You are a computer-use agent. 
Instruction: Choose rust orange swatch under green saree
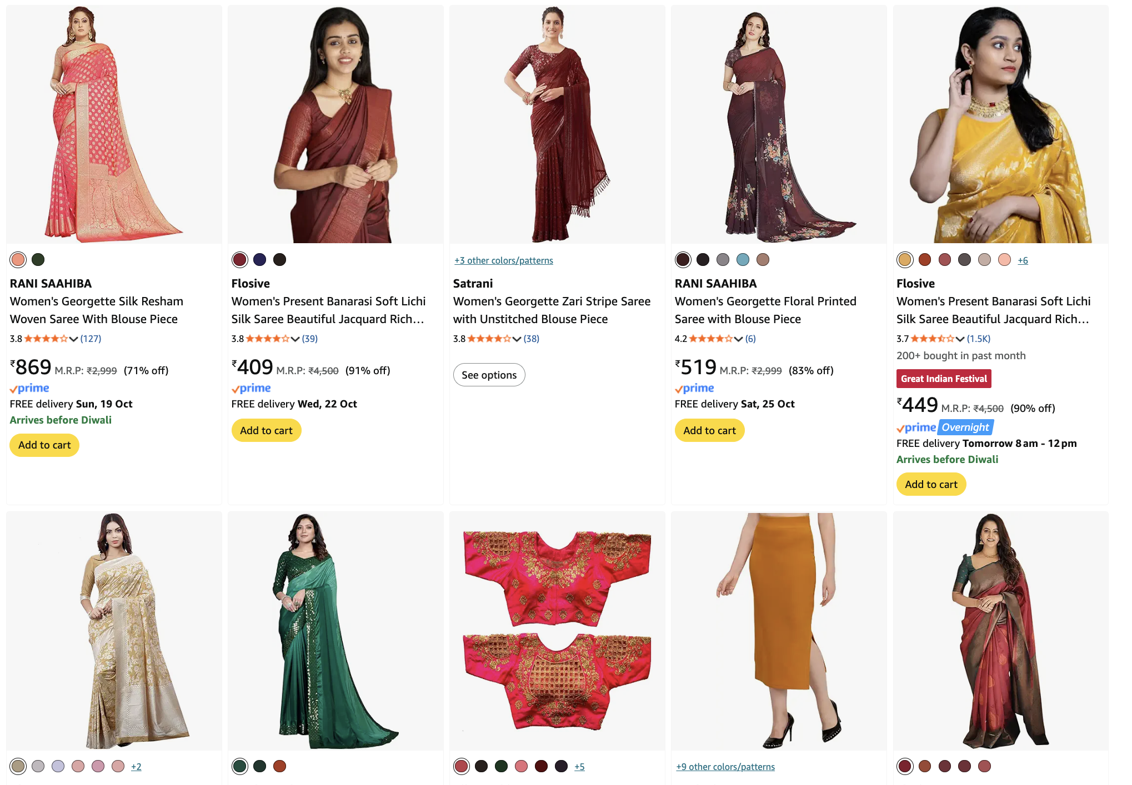[279, 766]
